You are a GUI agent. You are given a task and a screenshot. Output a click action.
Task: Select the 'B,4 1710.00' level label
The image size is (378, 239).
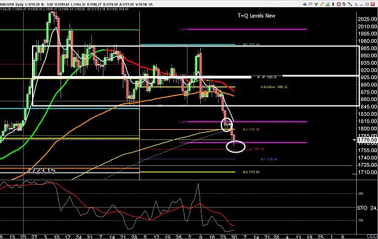point(251,172)
